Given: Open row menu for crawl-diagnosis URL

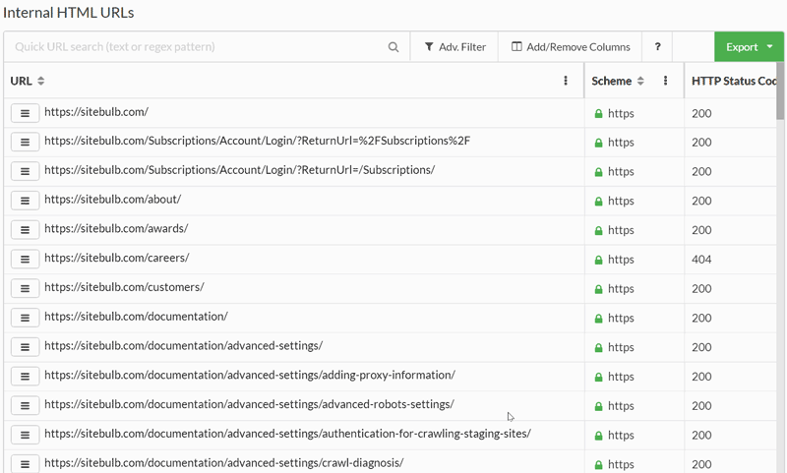Looking at the screenshot, I should click(x=26, y=464).
